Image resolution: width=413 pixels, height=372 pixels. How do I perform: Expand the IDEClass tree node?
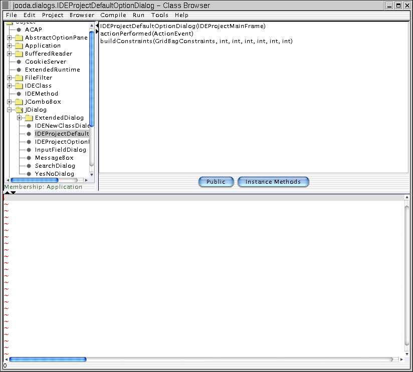(9, 86)
